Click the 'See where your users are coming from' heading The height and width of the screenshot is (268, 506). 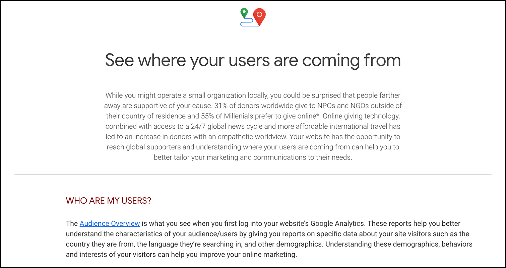coord(253,60)
